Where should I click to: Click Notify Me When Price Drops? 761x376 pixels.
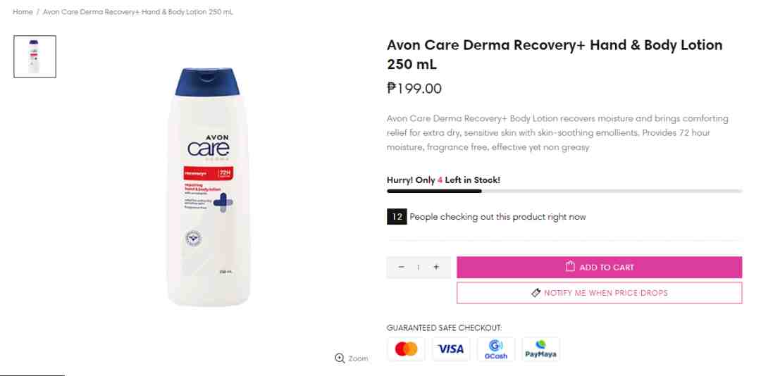600,293
